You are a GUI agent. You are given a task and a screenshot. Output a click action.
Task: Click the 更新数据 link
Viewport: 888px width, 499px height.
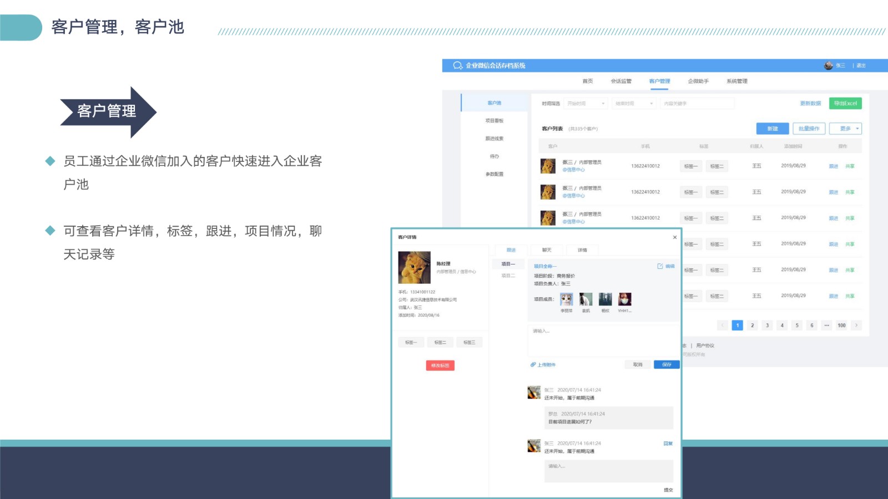pyautogui.click(x=810, y=104)
